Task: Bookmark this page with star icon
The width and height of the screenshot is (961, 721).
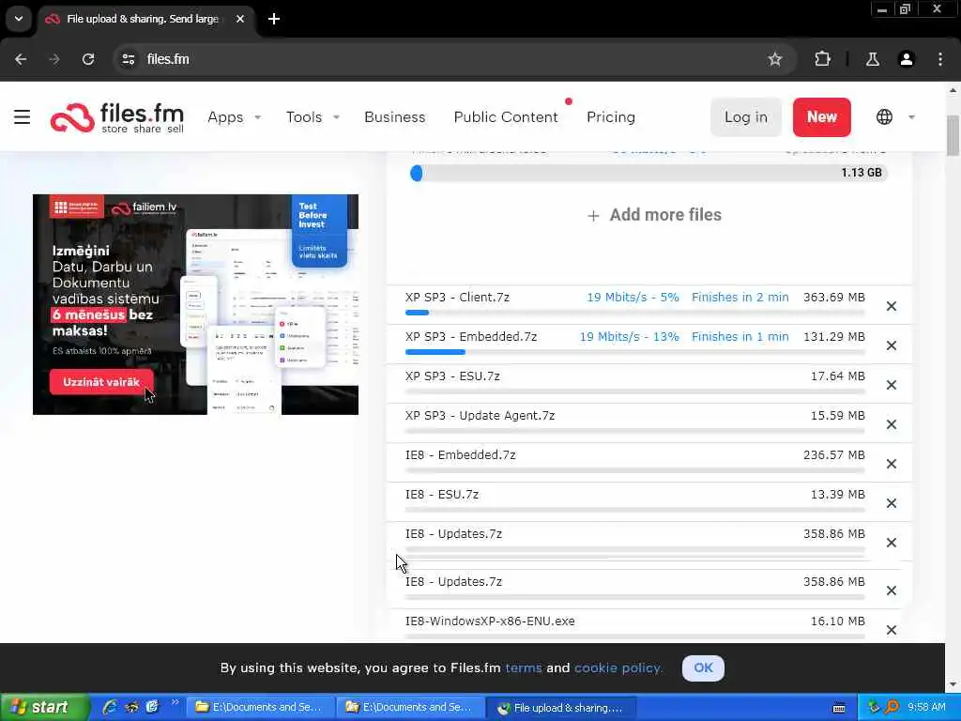Action: pyautogui.click(x=774, y=59)
